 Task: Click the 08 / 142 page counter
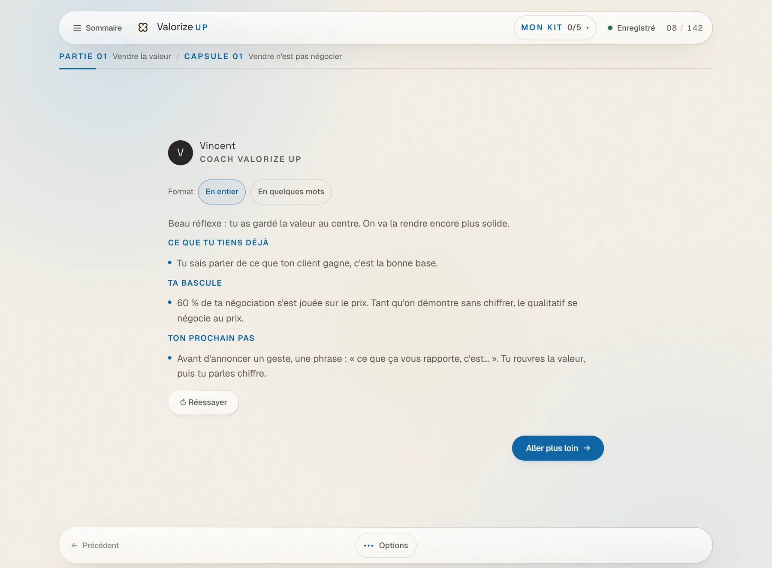click(x=685, y=28)
